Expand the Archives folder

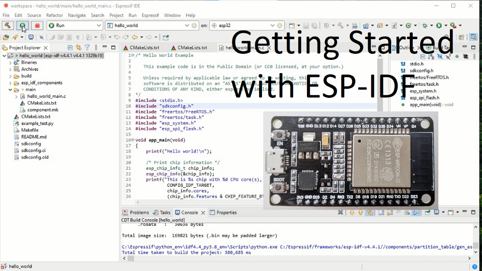(x=11, y=69)
